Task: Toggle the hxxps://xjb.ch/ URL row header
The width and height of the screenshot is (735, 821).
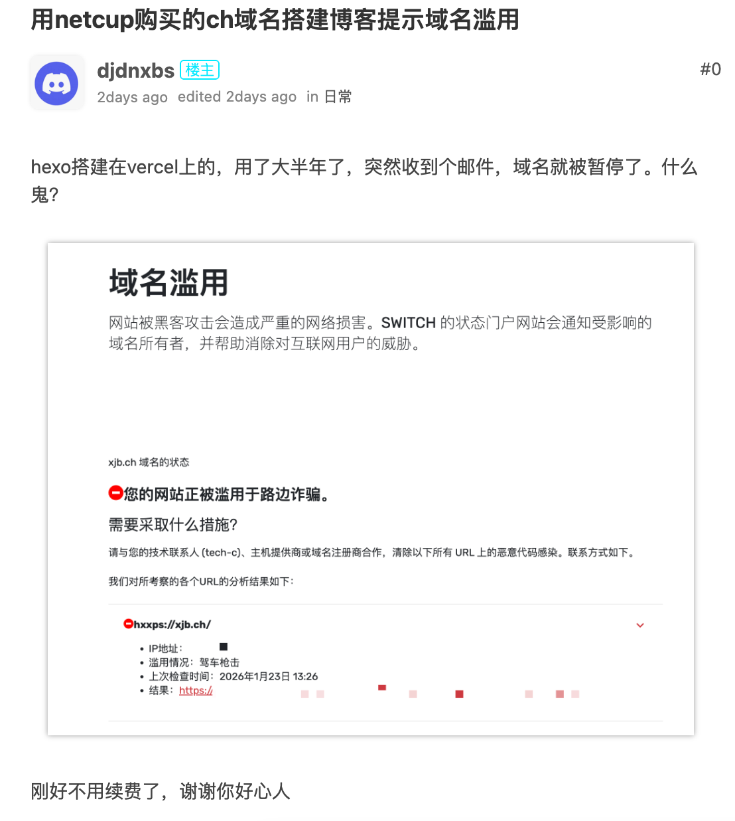Action: 385,624
